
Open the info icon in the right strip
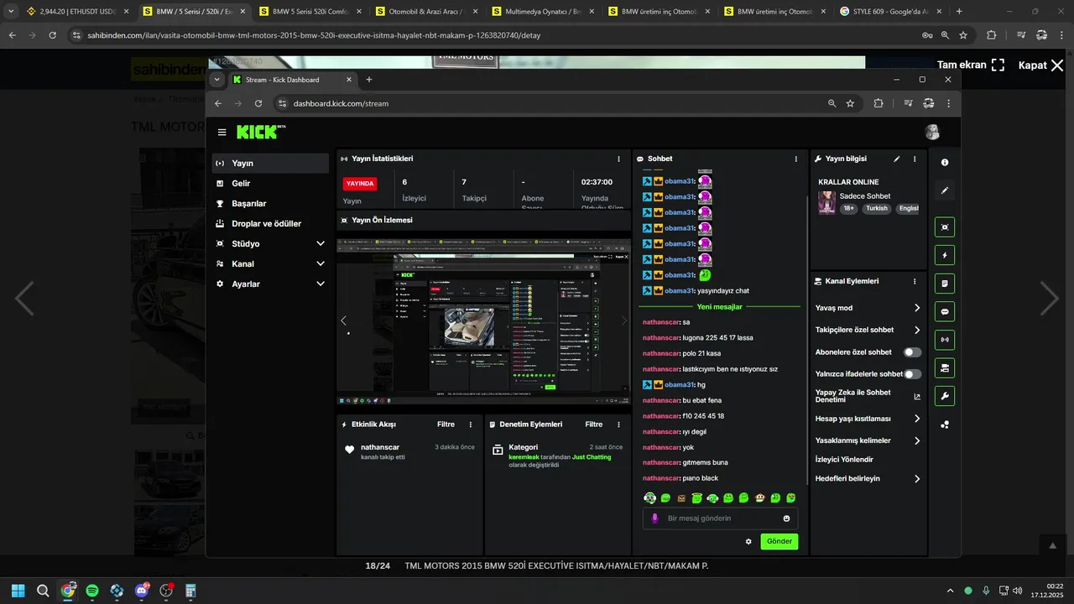click(x=945, y=162)
